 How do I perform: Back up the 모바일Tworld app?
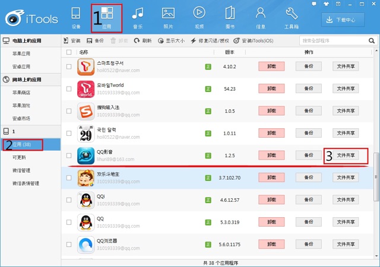click(309, 88)
